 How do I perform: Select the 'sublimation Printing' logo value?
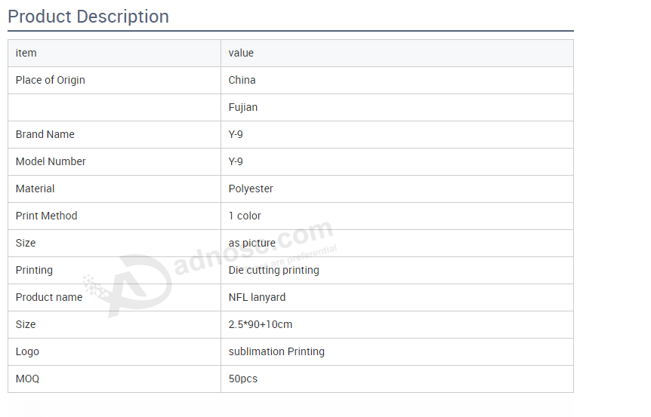pyautogui.click(x=276, y=351)
